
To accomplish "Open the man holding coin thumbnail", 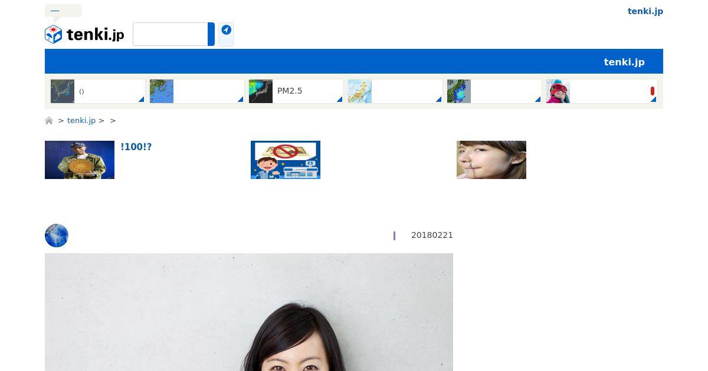I will pos(80,160).
